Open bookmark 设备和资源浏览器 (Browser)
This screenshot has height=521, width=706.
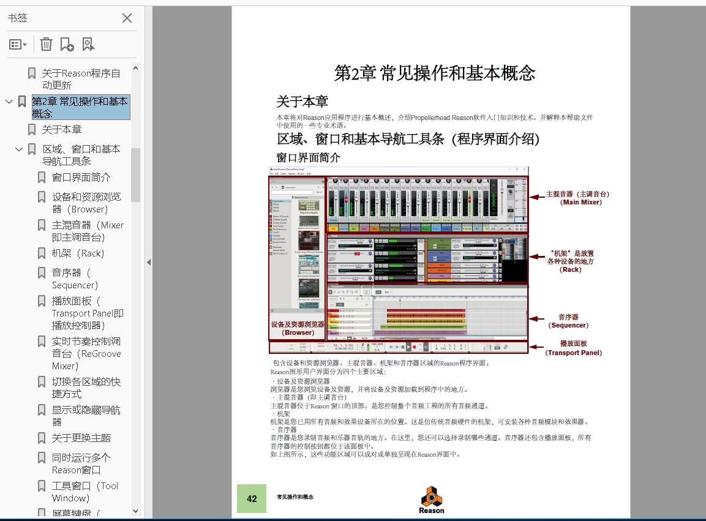point(86,203)
